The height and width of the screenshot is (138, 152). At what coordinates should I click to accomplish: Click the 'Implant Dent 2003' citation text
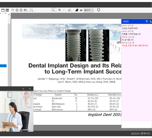(105, 115)
